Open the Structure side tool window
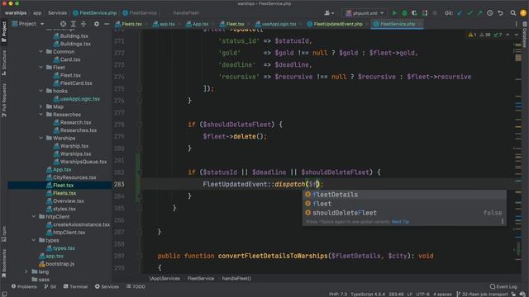 click(x=4, y=63)
